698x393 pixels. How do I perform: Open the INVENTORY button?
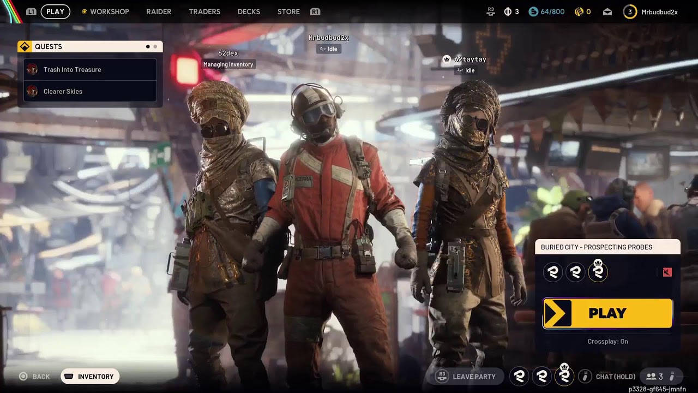tap(90, 376)
